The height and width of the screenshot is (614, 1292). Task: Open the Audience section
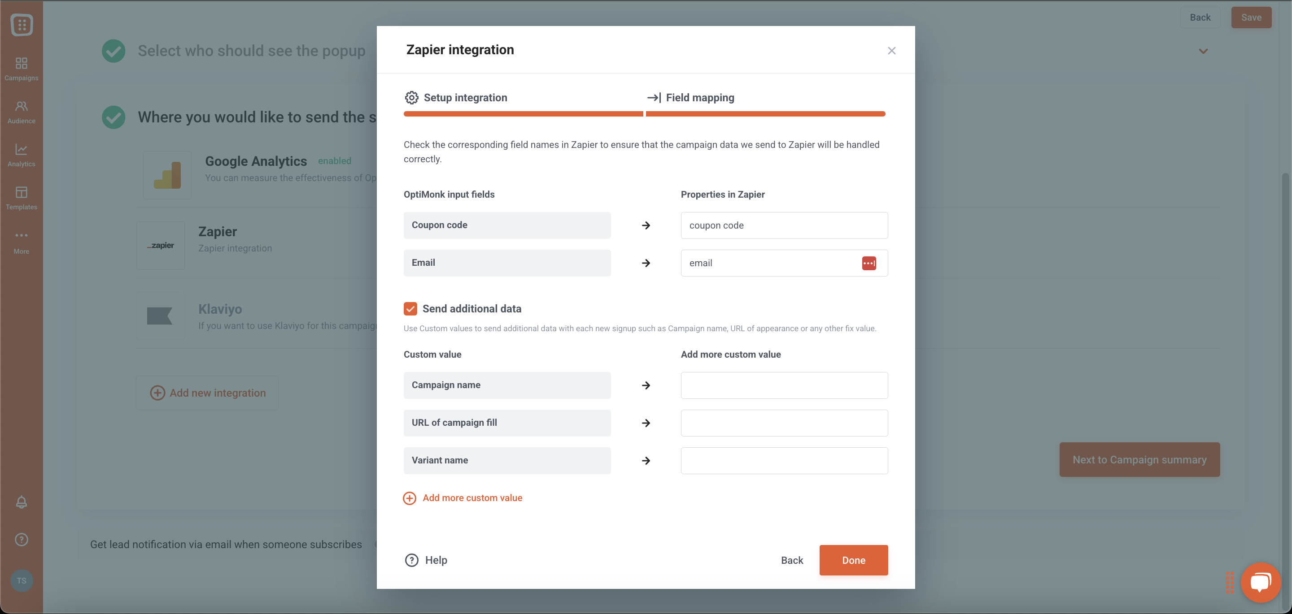(x=21, y=112)
